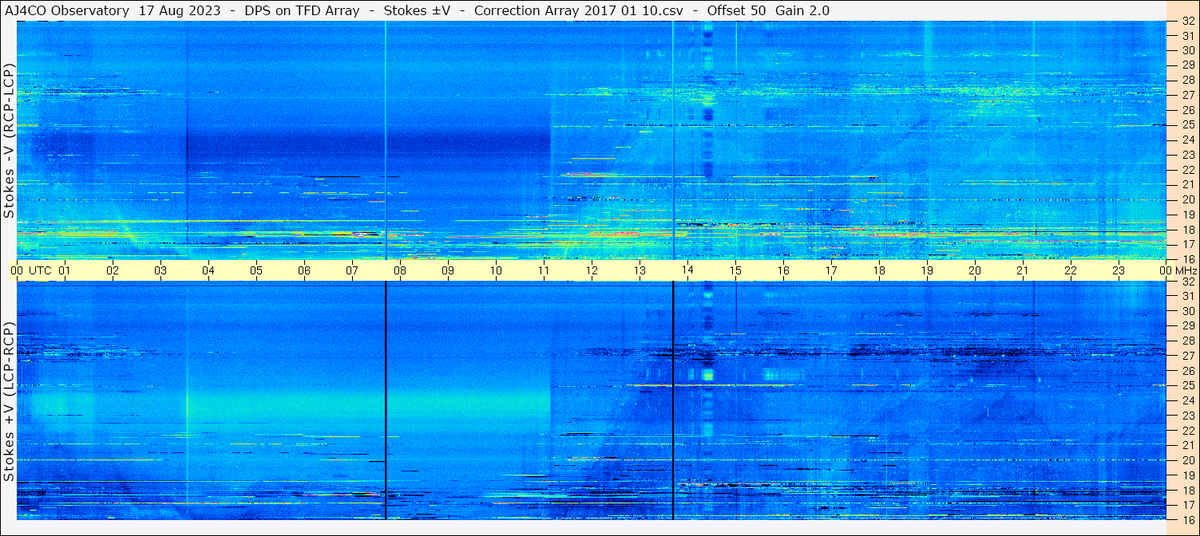The width and height of the screenshot is (1200, 536).
Task: Click the 26 MHz tick of Stokes -V panel
Action: point(1187,110)
